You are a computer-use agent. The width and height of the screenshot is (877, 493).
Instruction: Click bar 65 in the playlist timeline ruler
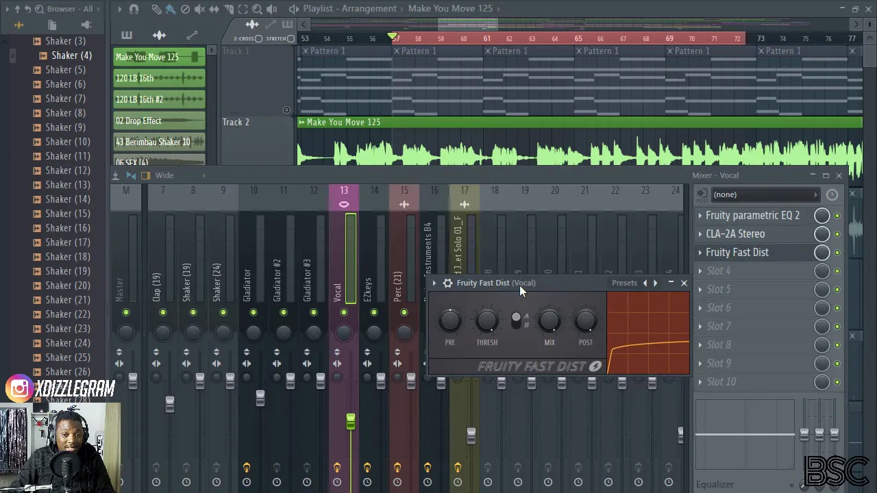(x=578, y=39)
